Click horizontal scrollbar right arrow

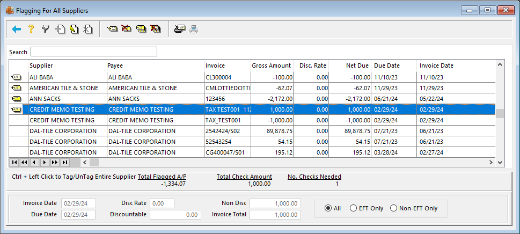(x=491, y=163)
